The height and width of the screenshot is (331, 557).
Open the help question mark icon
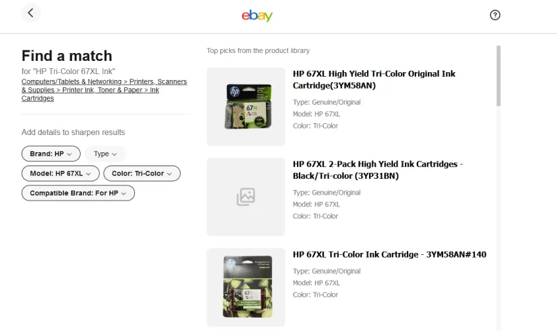[495, 15]
